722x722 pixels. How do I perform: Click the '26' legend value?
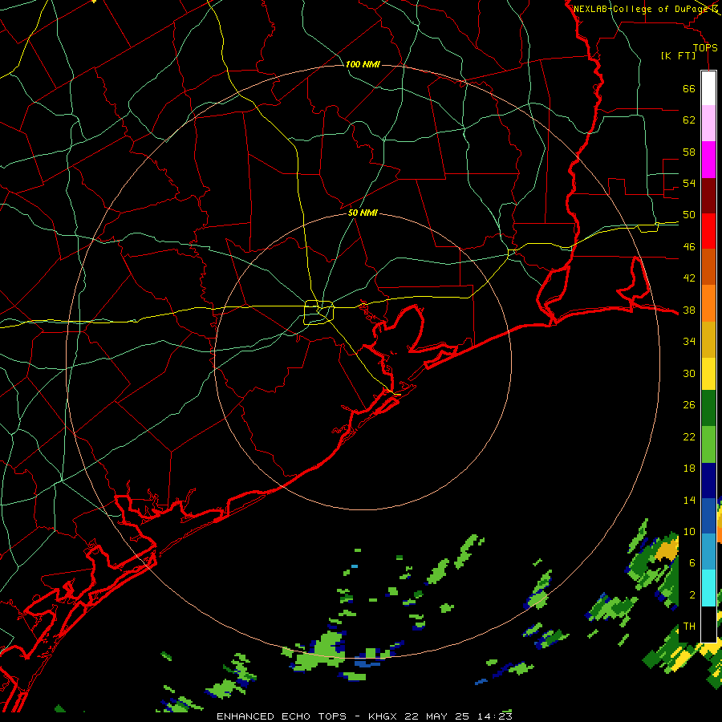689,405
